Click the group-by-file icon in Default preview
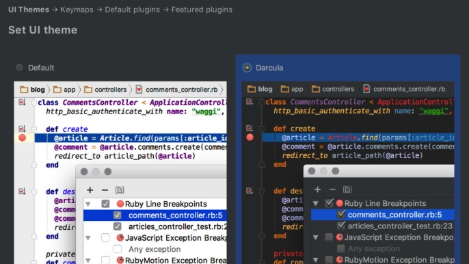This screenshot has height=264, width=469. tap(120, 190)
